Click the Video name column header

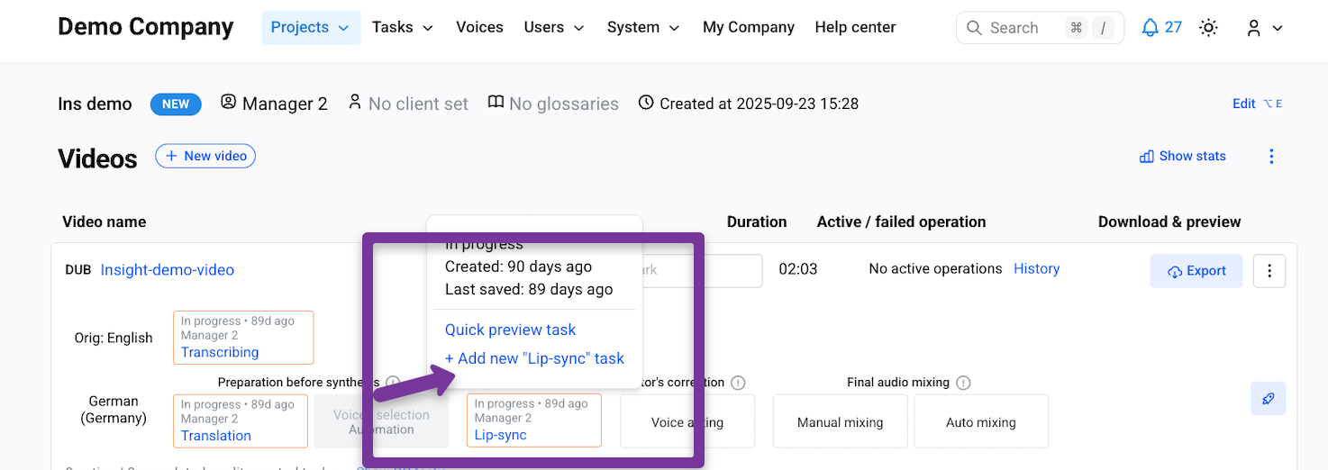104,221
